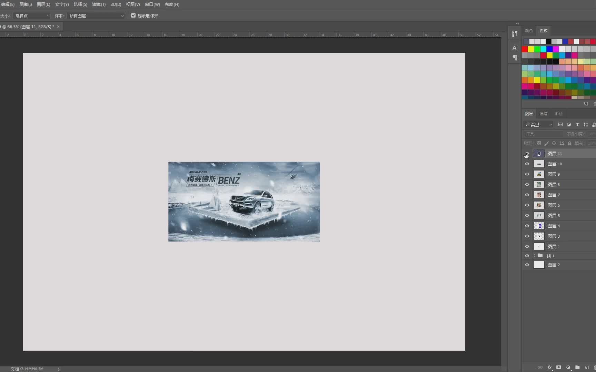
Task: Lock artboard nesting icon
Action: [x=562, y=143]
